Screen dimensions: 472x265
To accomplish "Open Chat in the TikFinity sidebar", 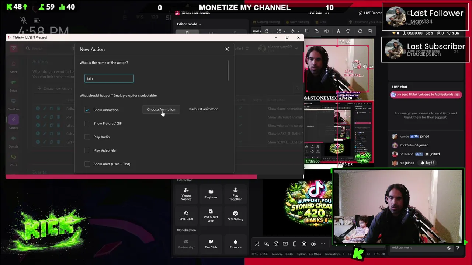I will coord(13,160).
